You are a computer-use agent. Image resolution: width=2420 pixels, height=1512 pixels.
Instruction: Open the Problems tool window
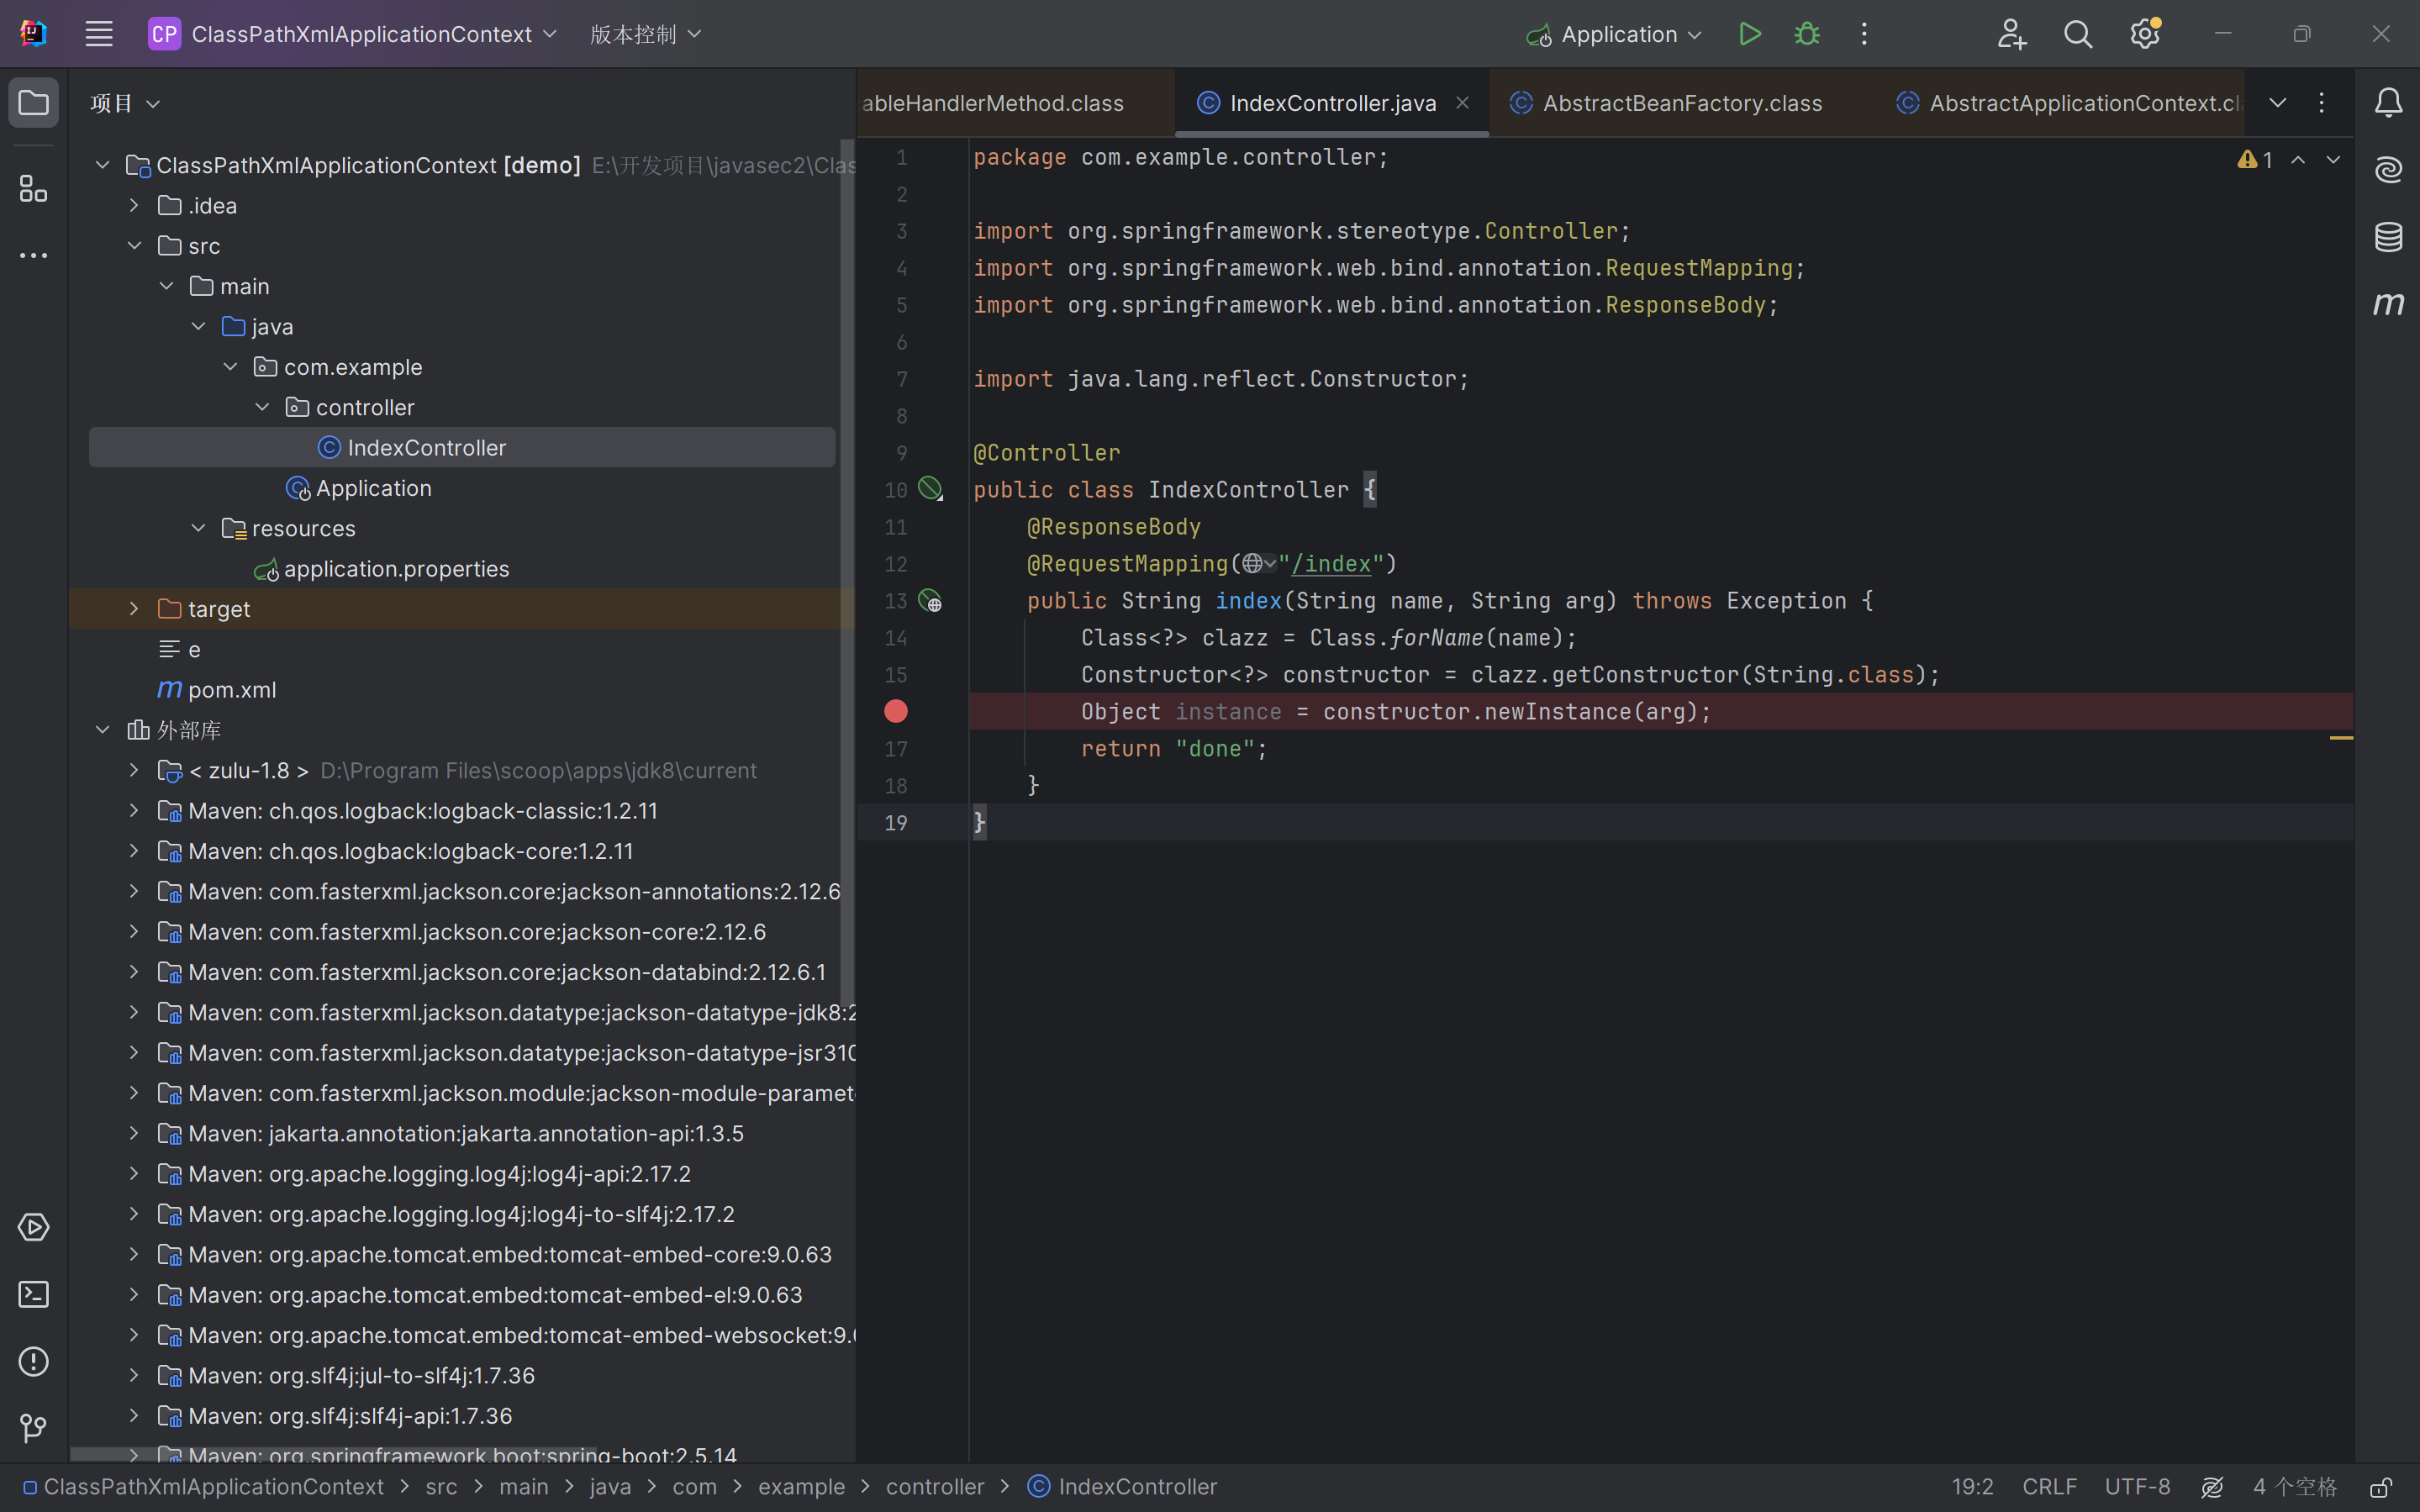[x=34, y=1361]
